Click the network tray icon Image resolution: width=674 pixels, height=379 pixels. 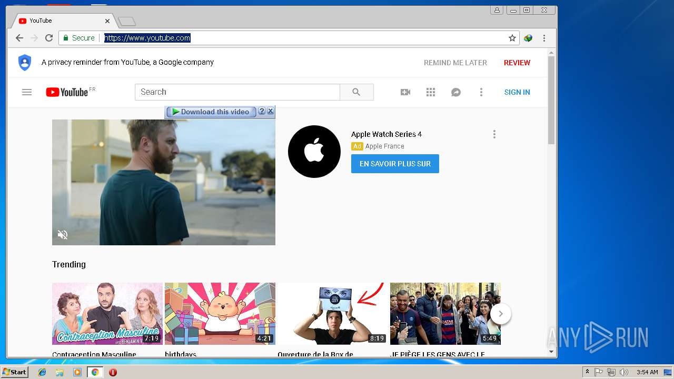(611, 372)
